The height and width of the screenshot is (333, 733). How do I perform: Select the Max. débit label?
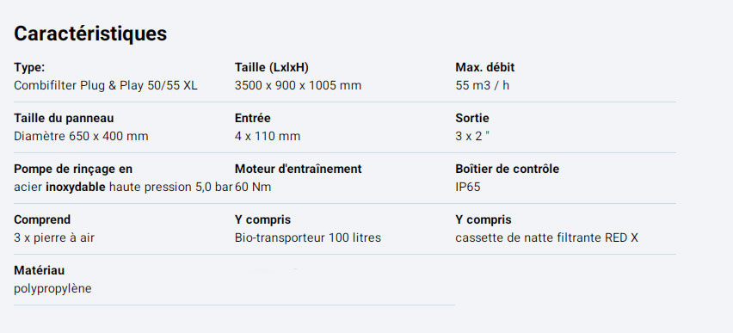[484, 67]
